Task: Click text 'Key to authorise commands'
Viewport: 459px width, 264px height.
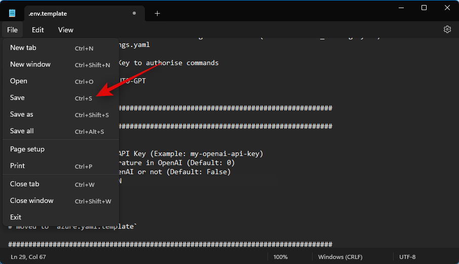Action: 169,63
